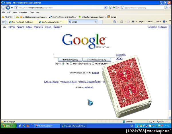Click the I'm Feeling Lucky Thai button
Viewport: 172px width, 134px height.
(x=97, y=60)
